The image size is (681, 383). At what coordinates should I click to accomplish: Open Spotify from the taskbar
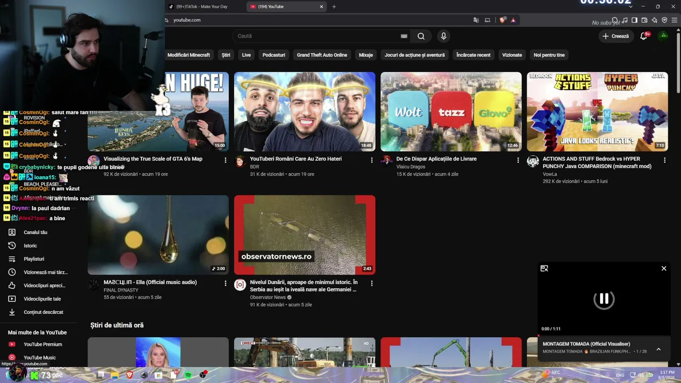tap(188, 375)
